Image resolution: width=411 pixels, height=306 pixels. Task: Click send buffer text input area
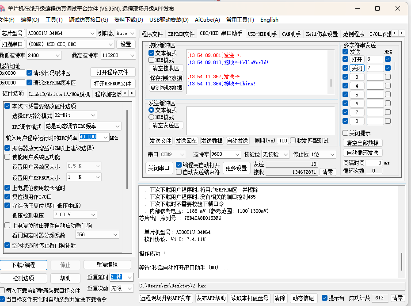point(260,121)
